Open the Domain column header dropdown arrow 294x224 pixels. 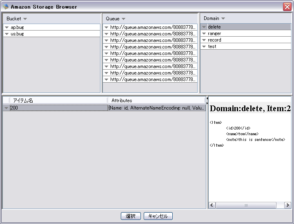coord(223,19)
